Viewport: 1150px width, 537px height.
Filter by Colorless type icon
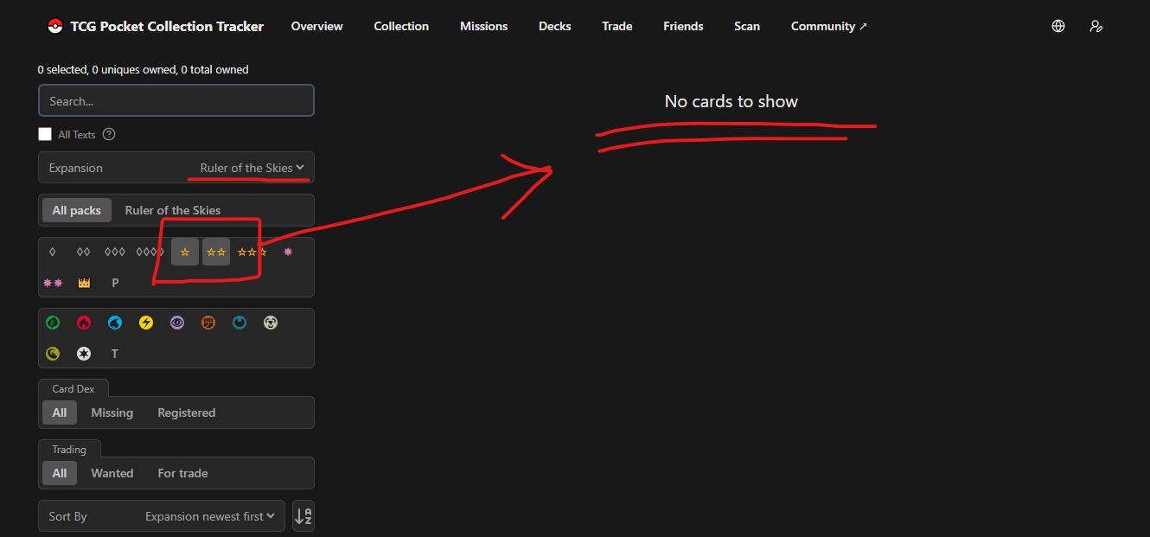point(84,354)
